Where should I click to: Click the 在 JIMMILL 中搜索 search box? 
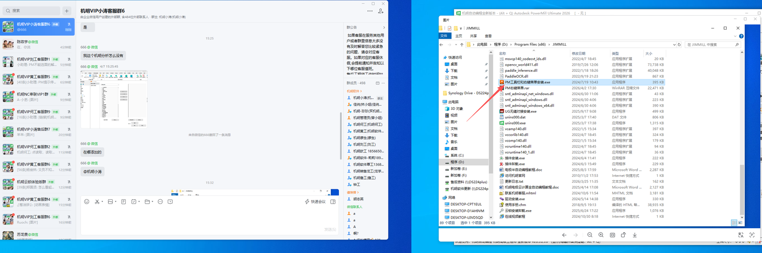(x=712, y=45)
